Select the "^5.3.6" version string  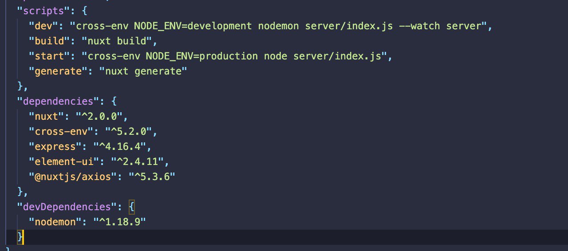pyautogui.click(x=152, y=177)
